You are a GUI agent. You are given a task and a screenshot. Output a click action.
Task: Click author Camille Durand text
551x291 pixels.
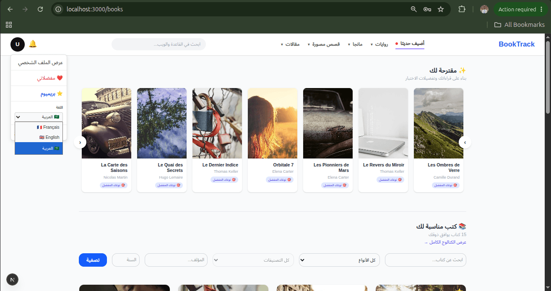[x=447, y=177]
